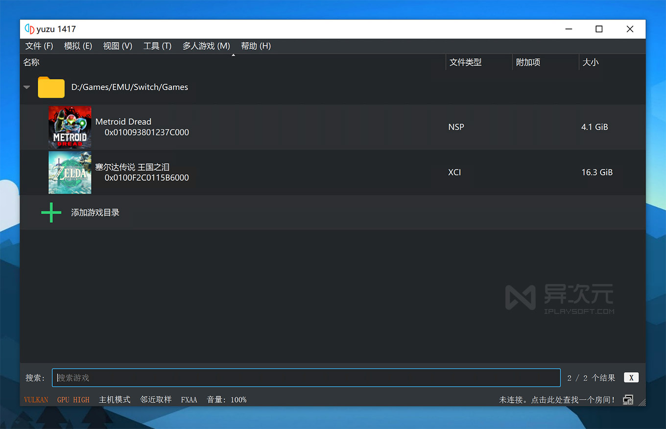Click the multiplayer room status icon
The width and height of the screenshot is (666, 429).
click(628, 400)
